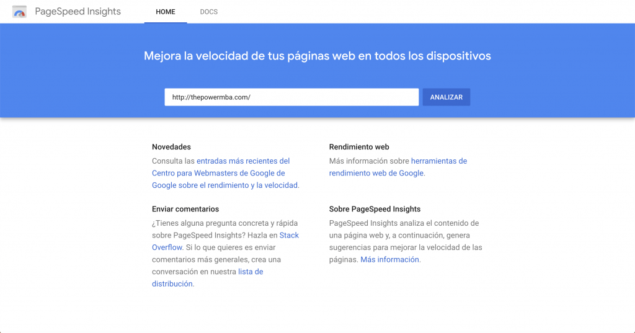This screenshot has height=333, width=635.
Task: Open the 'entradas más recientes del Centro para Webmasters' link
Action: pos(225,173)
